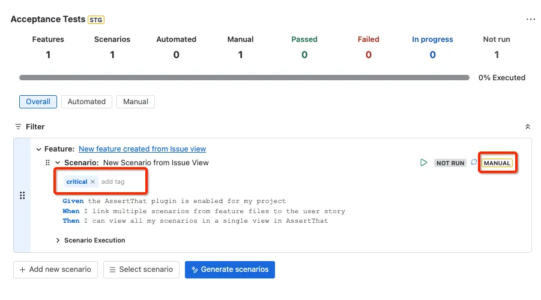541x300 pixels.
Task: Click the Failed count label
Action: pyautogui.click(x=369, y=39)
